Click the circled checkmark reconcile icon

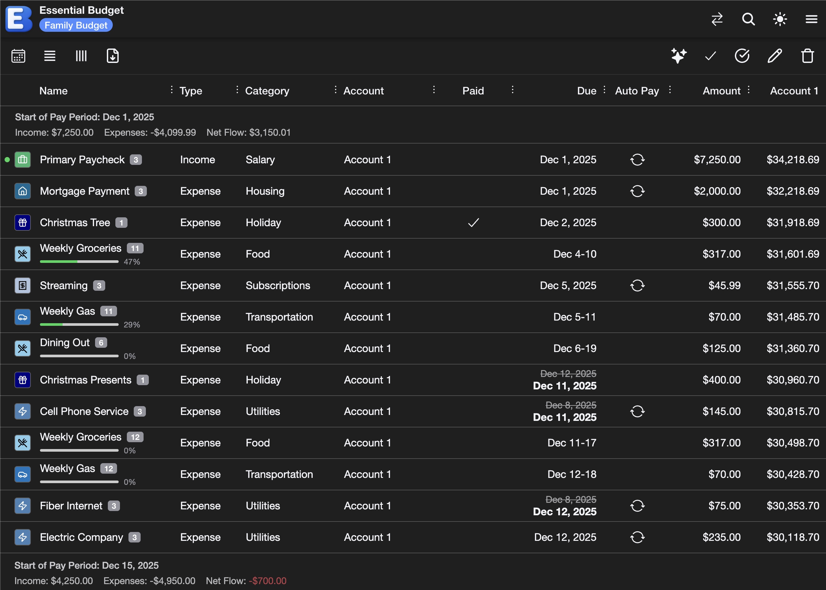tap(742, 56)
